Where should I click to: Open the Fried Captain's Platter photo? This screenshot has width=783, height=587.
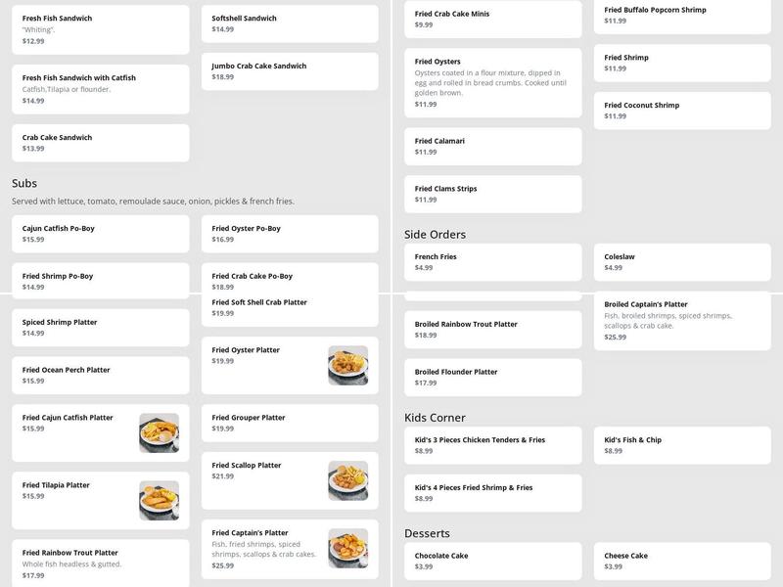(x=347, y=548)
